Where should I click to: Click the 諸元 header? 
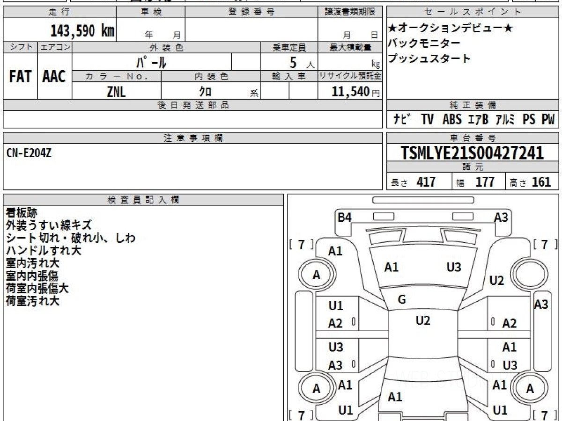(473, 167)
